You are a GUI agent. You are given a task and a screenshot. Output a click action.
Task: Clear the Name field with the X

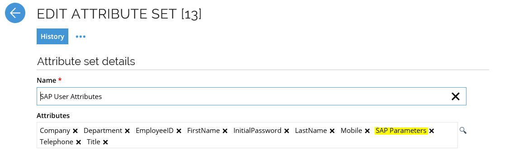456,96
